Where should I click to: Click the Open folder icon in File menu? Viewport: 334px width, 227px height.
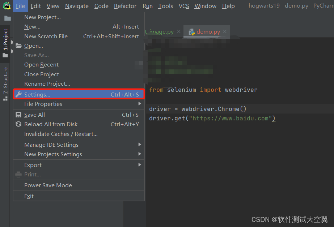[x=19, y=46]
